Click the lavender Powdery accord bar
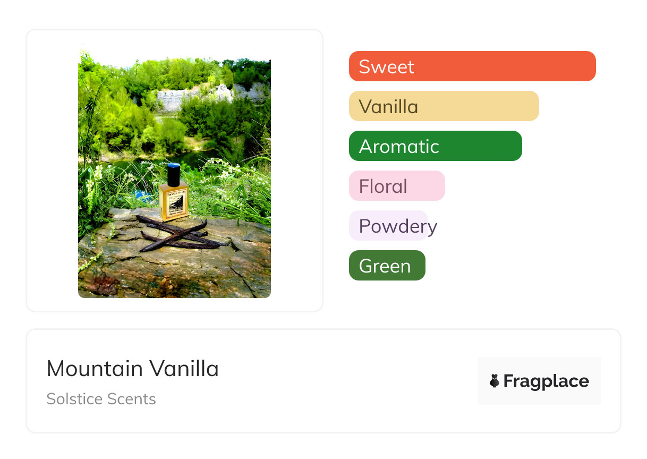 388,226
